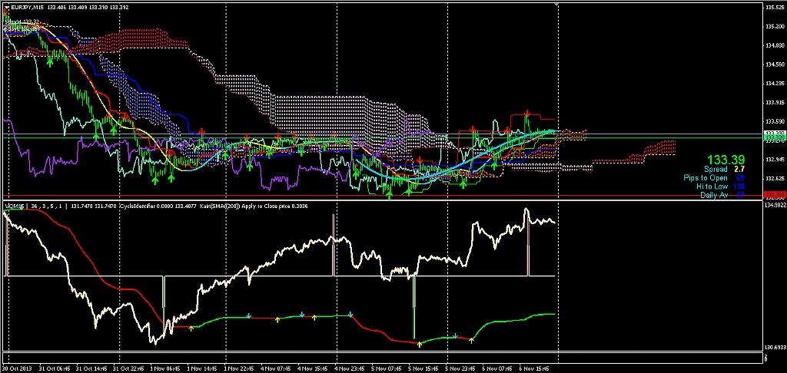Click the 1 Nov 14:45 time axis label
This screenshot has width=787, height=373.
[x=201, y=368]
